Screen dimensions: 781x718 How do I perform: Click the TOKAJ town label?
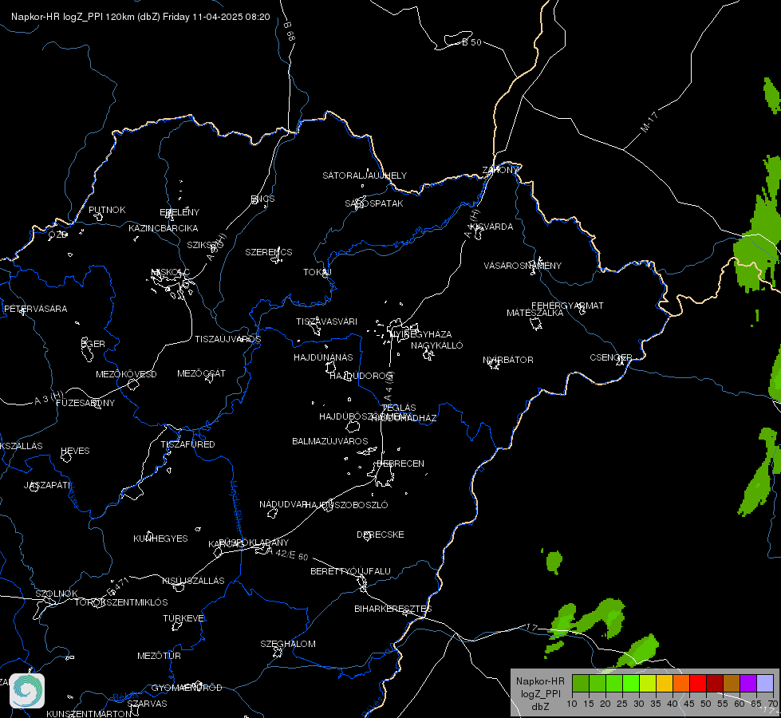point(318,272)
